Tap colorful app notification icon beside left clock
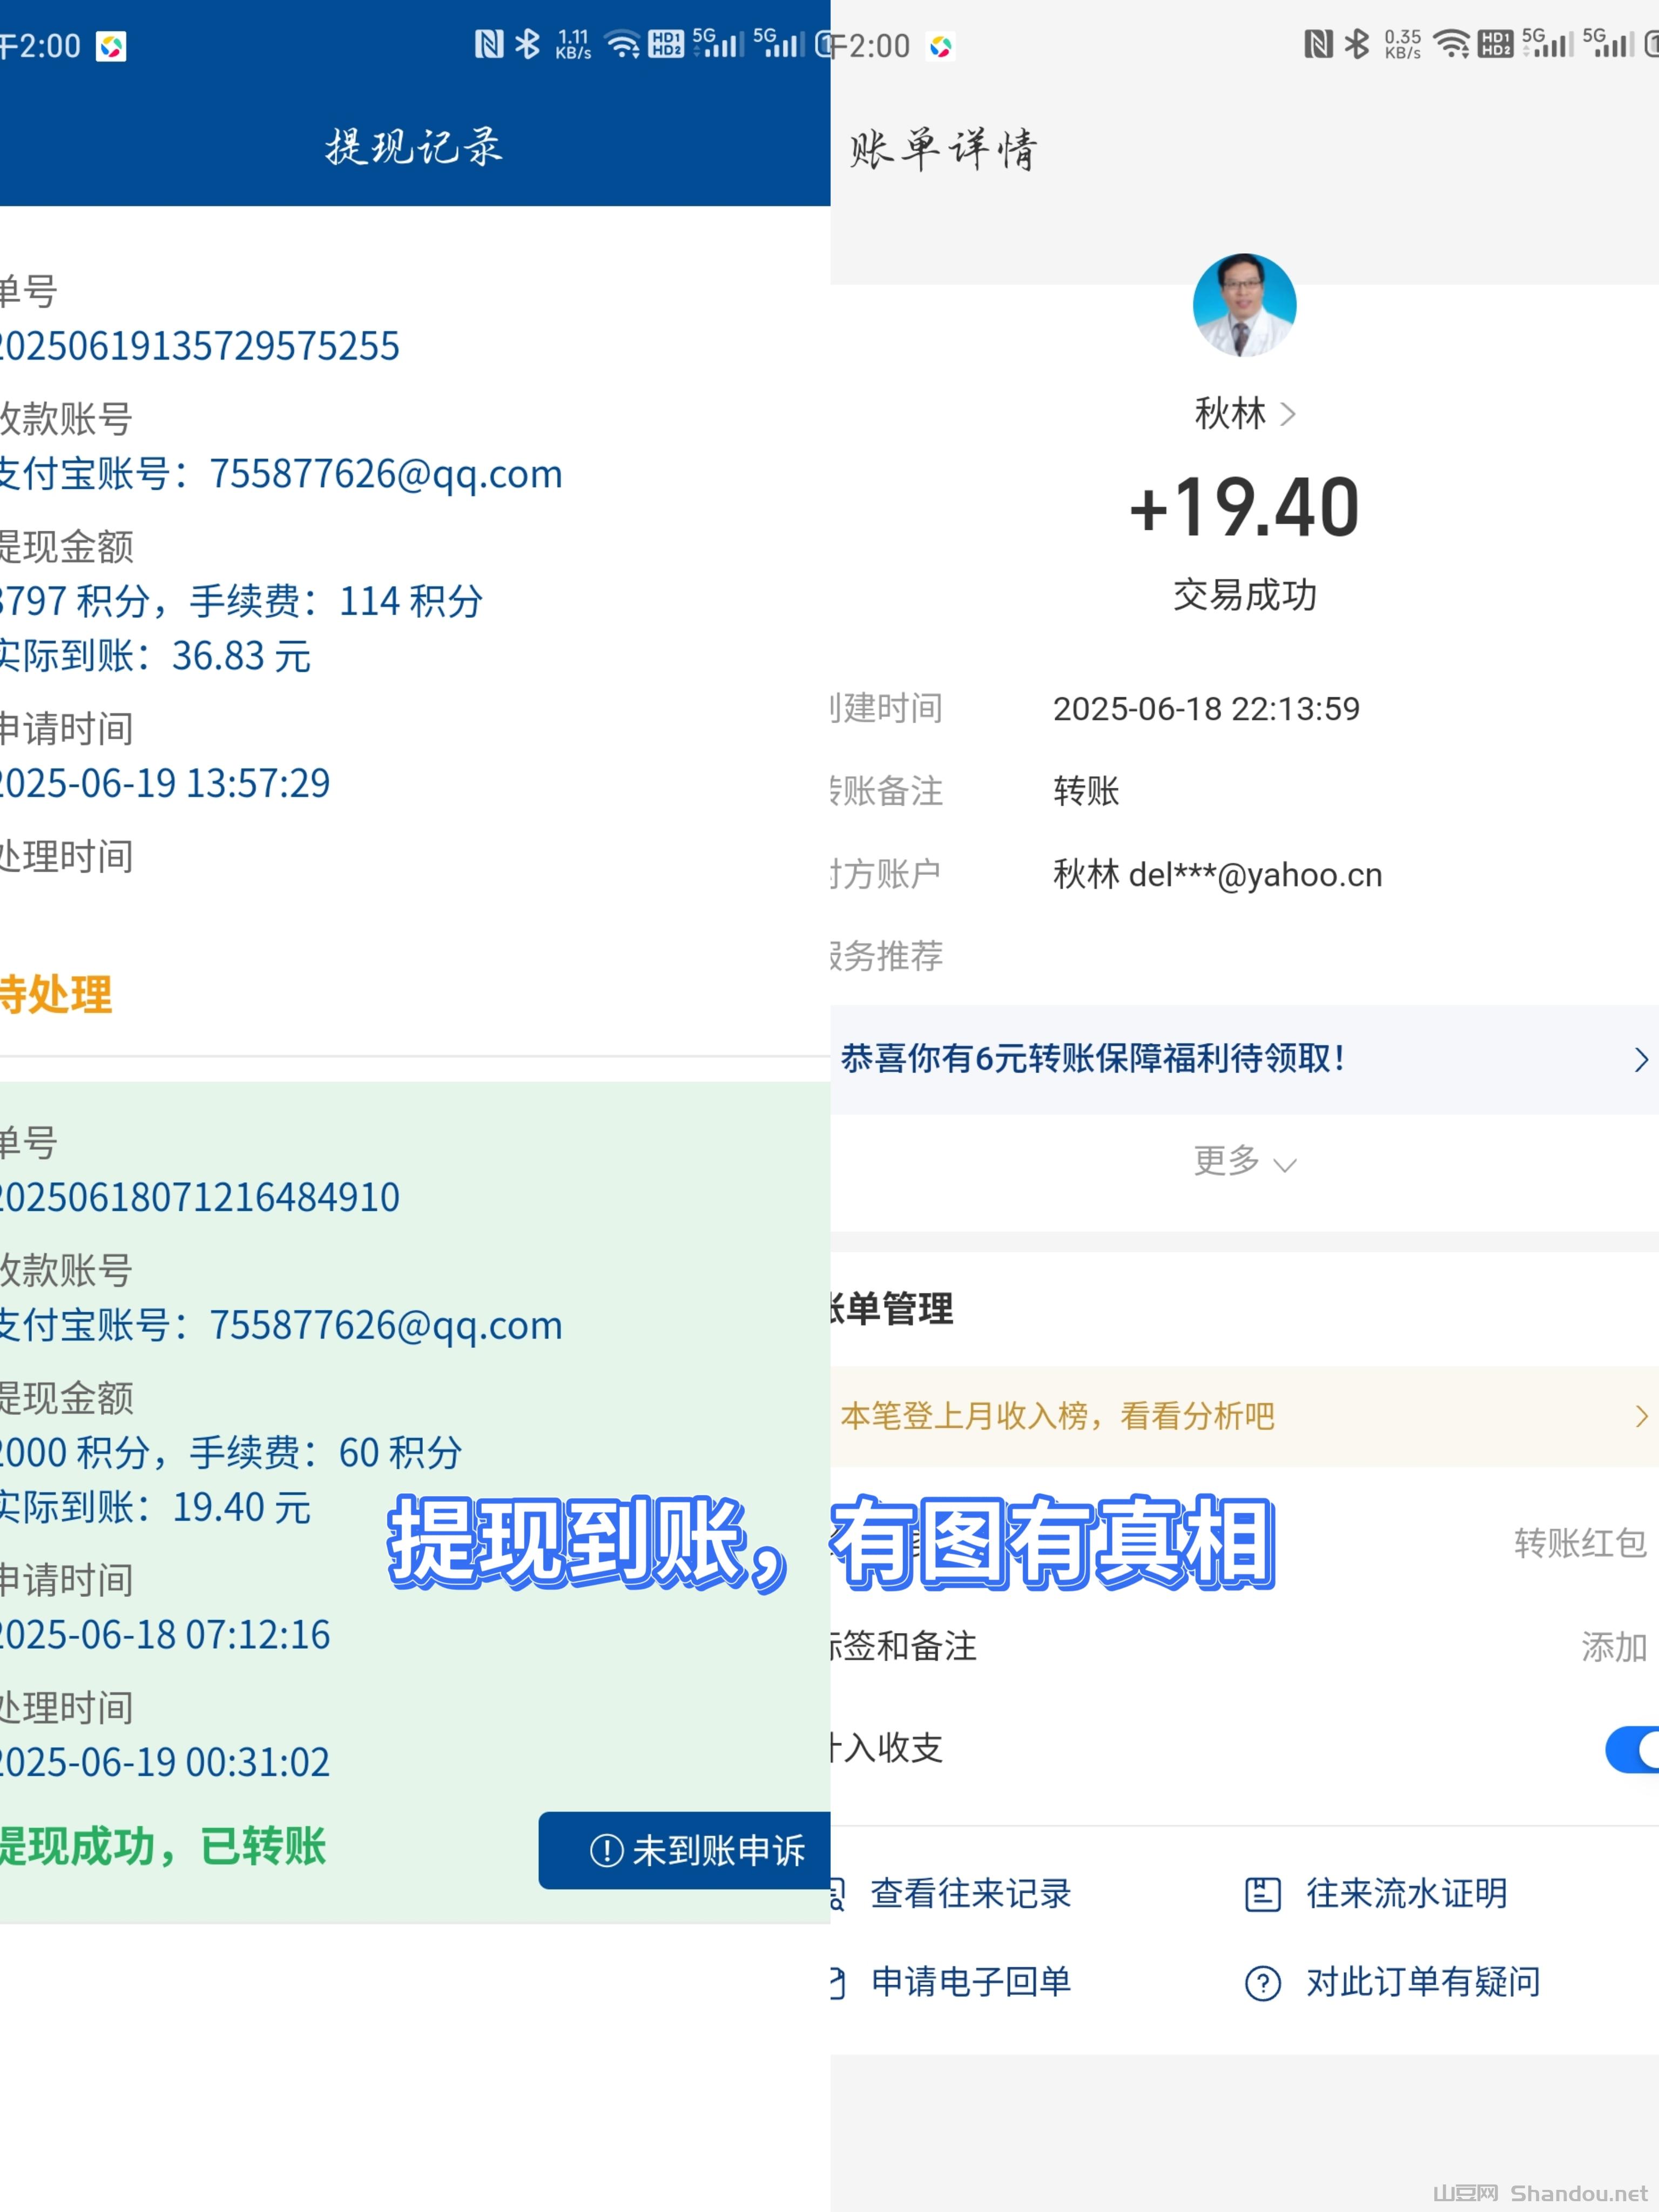 coord(111,46)
